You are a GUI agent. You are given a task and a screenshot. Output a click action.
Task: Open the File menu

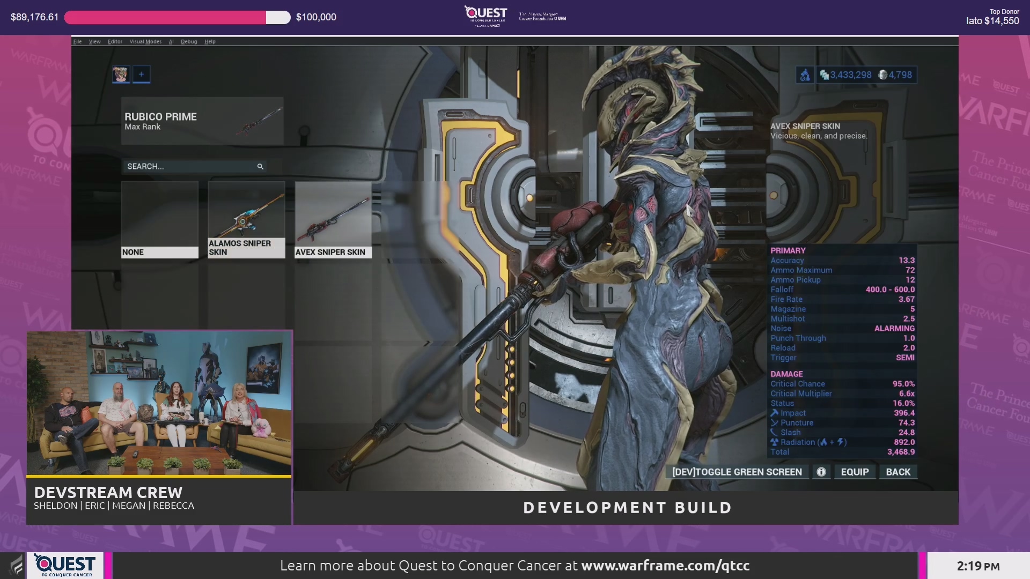[78, 41]
